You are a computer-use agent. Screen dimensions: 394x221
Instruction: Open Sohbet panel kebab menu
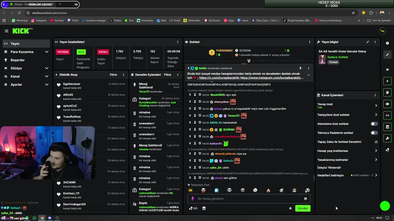(310, 42)
